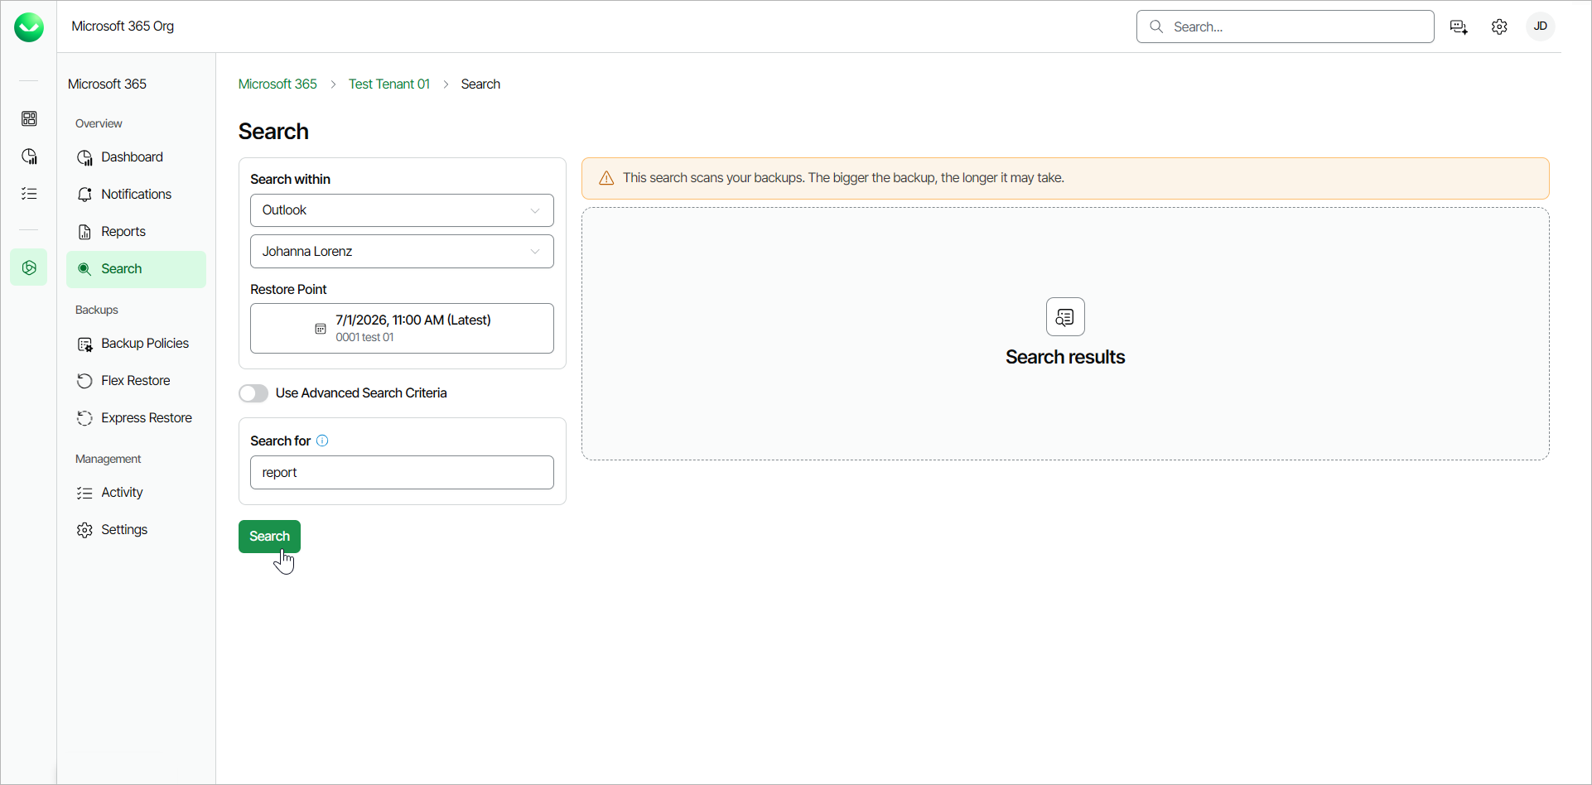Image resolution: width=1592 pixels, height=785 pixels.
Task: Follow the Microsoft 365 breadcrumb link
Action: click(x=277, y=84)
